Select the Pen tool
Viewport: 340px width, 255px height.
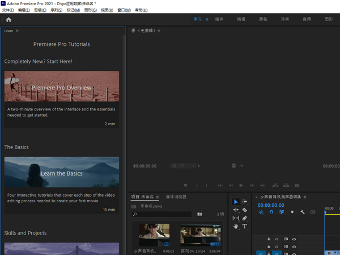(244, 218)
